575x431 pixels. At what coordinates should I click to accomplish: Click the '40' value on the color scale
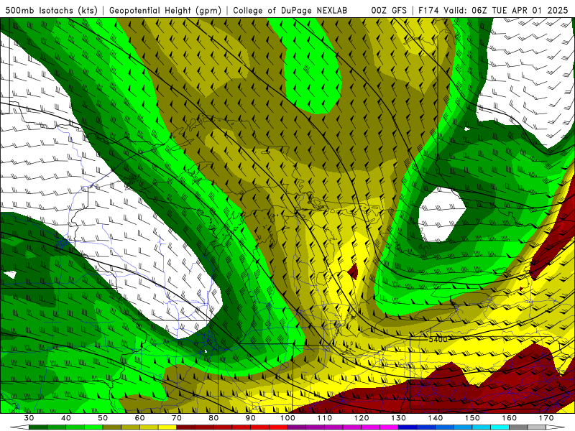click(x=65, y=418)
